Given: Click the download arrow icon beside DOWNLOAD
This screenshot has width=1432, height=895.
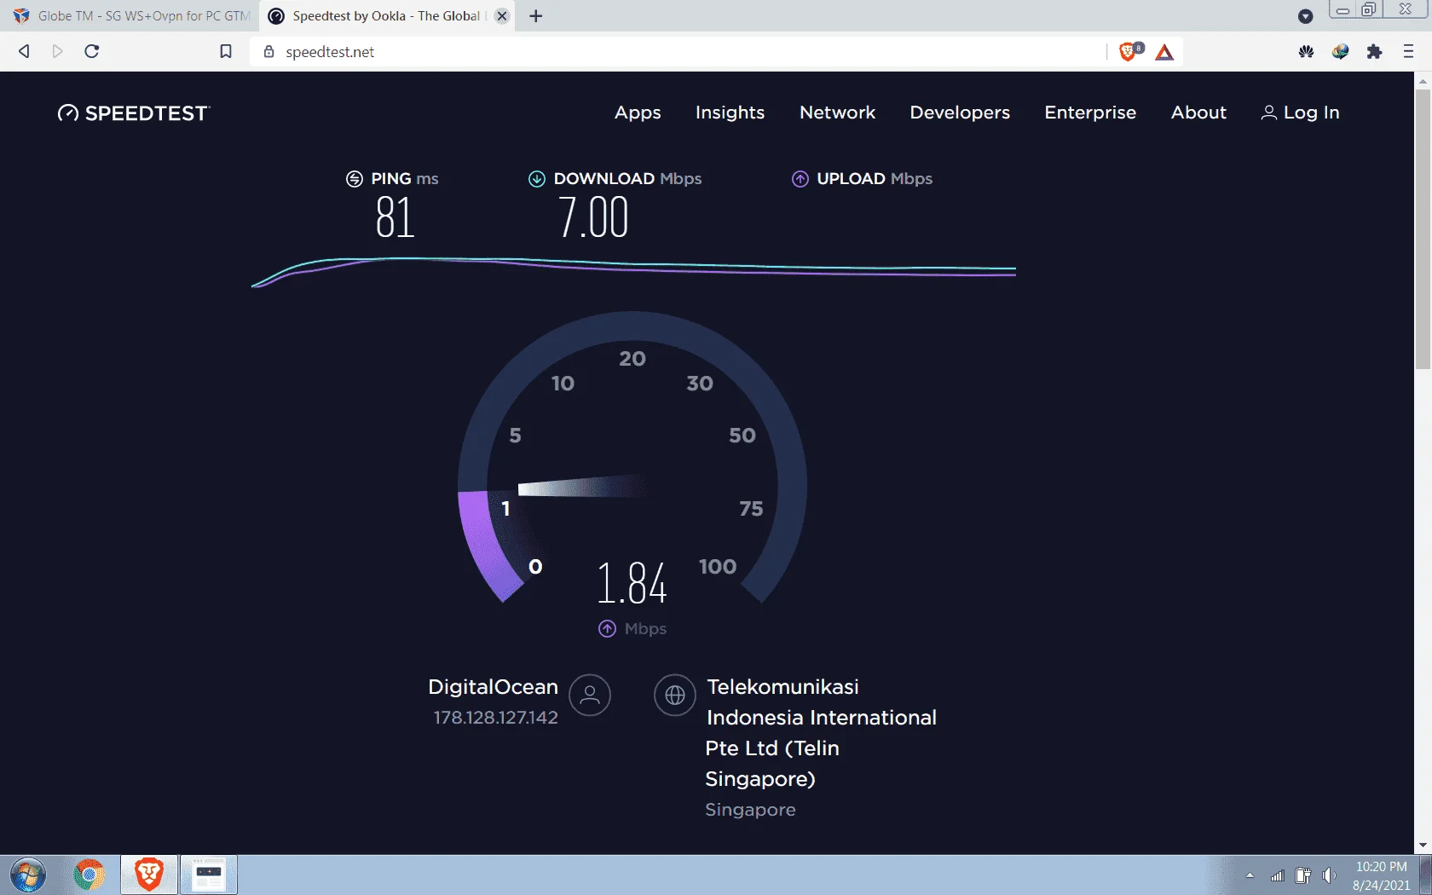Looking at the screenshot, I should 537,179.
